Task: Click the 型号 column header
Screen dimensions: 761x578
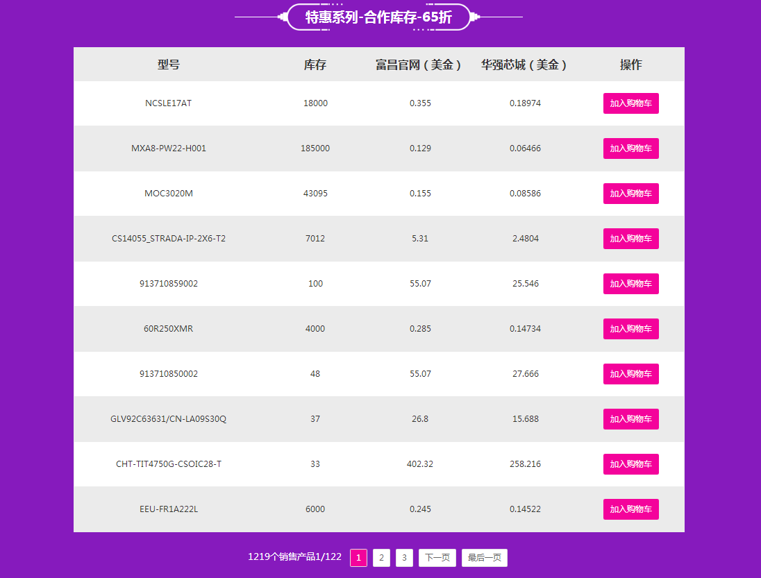Action: 169,65
